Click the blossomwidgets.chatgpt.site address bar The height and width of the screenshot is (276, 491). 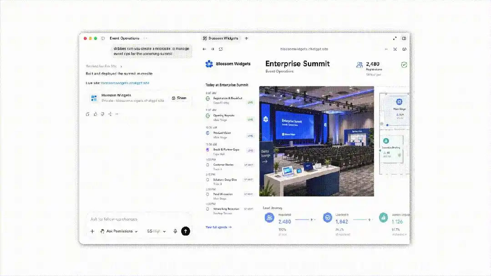click(304, 49)
